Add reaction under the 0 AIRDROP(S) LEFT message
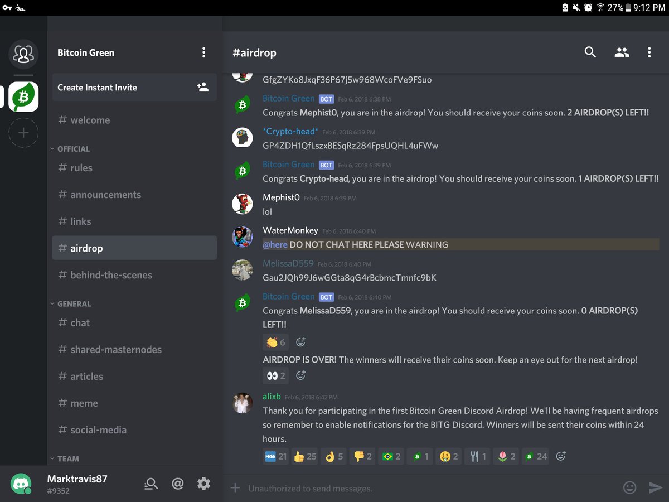 300,342
